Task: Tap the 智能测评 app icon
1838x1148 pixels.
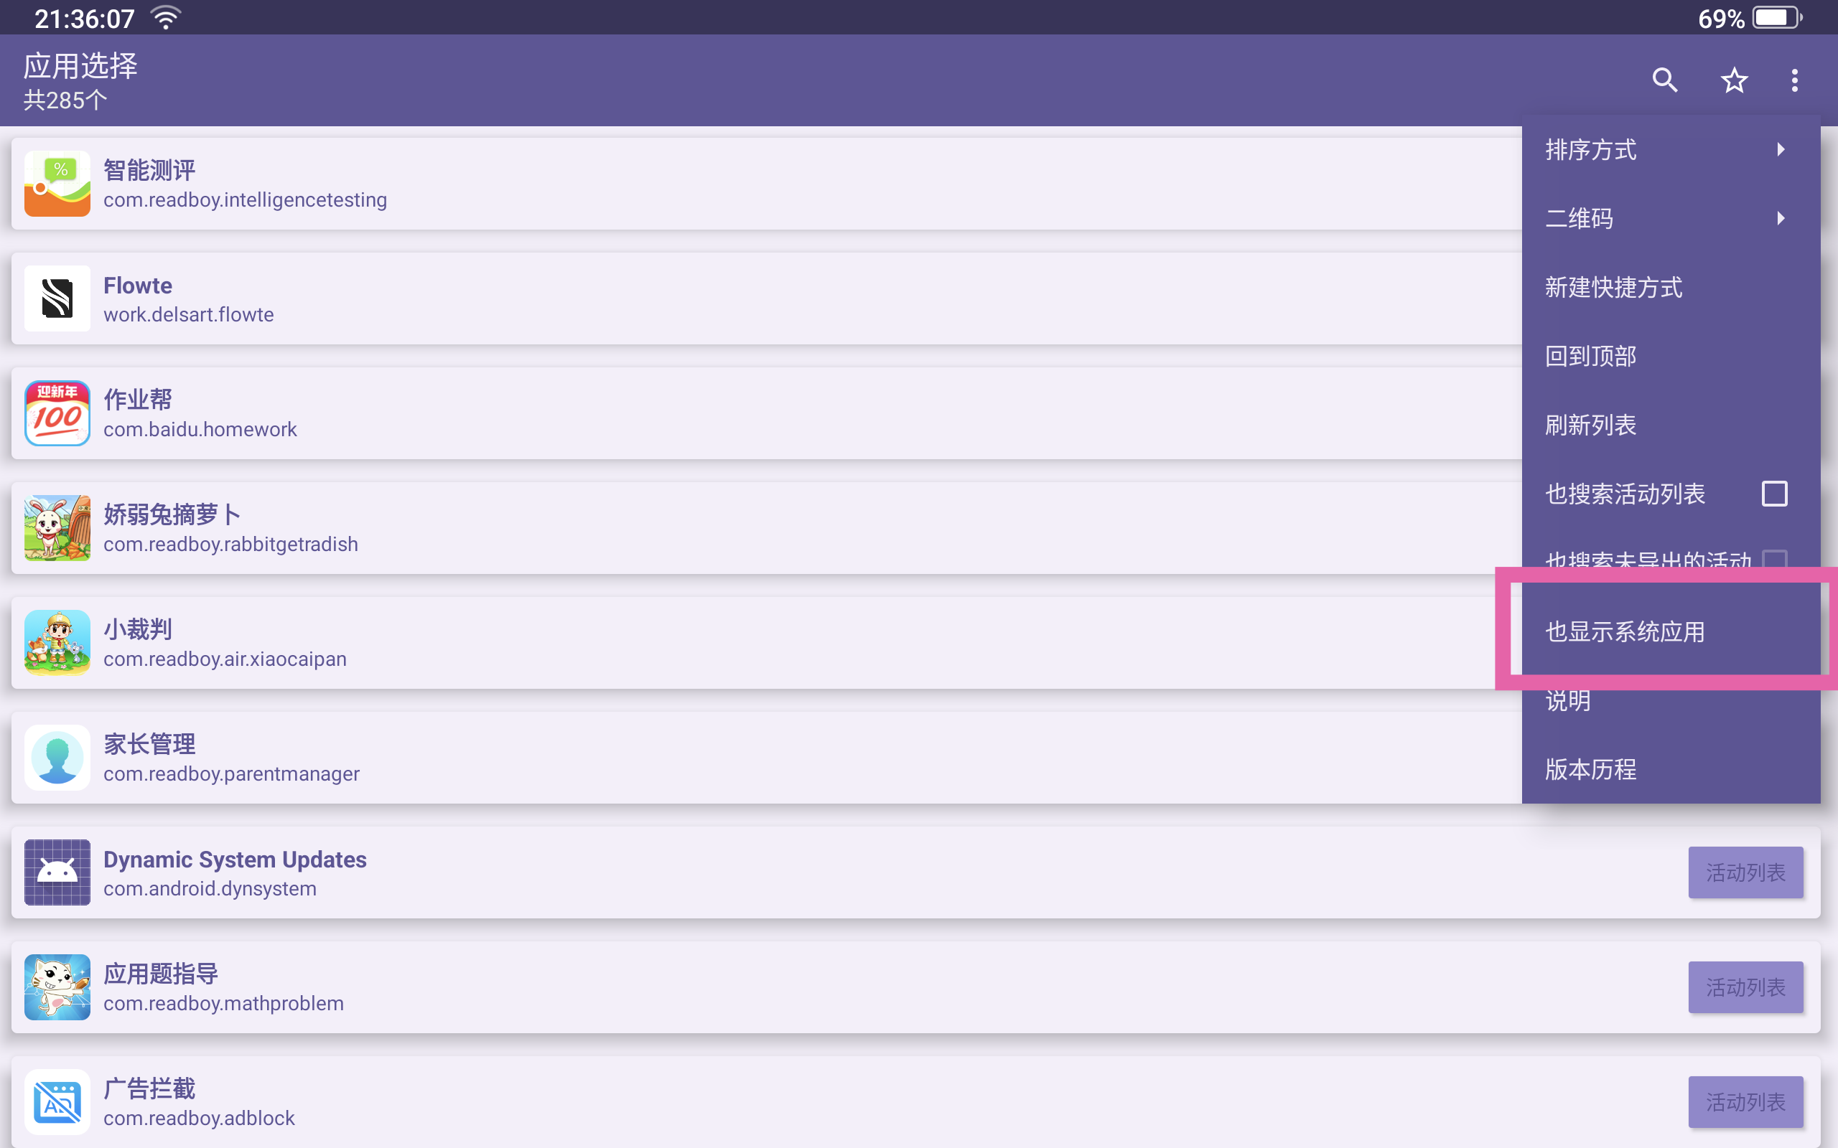Action: tap(57, 184)
